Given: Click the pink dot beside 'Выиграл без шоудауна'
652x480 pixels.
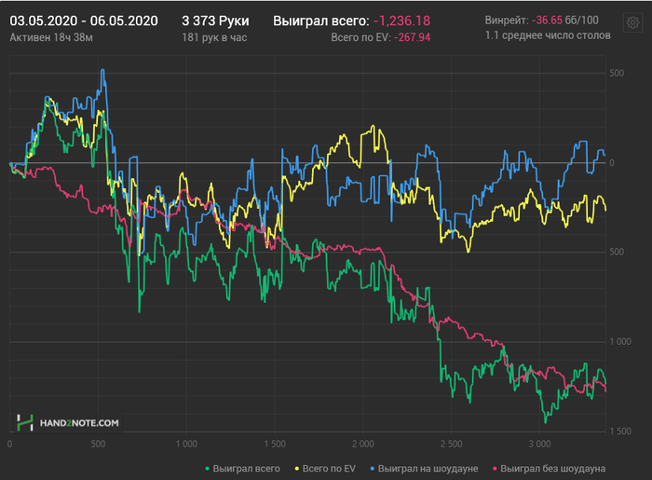Looking at the screenshot, I should pyautogui.click(x=495, y=469).
